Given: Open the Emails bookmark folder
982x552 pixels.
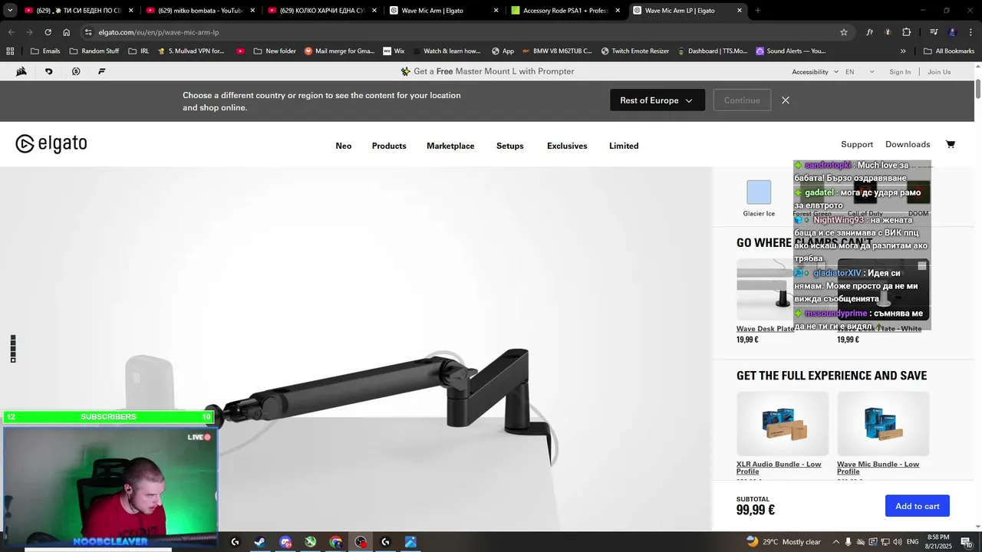Looking at the screenshot, I should click(45, 51).
